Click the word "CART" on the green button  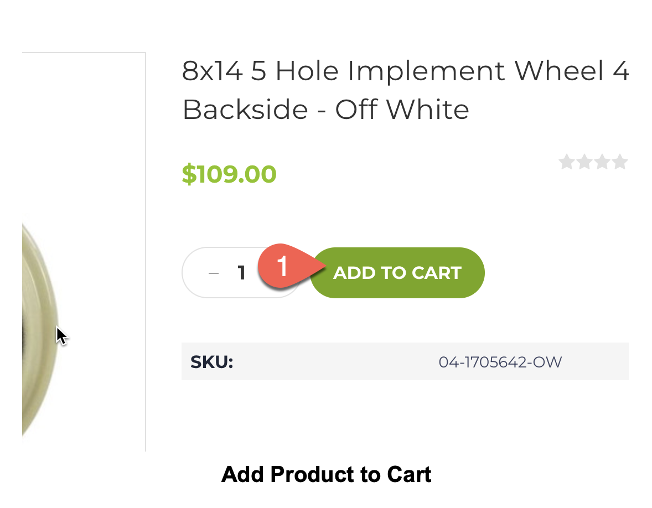click(x=437, y=273)
